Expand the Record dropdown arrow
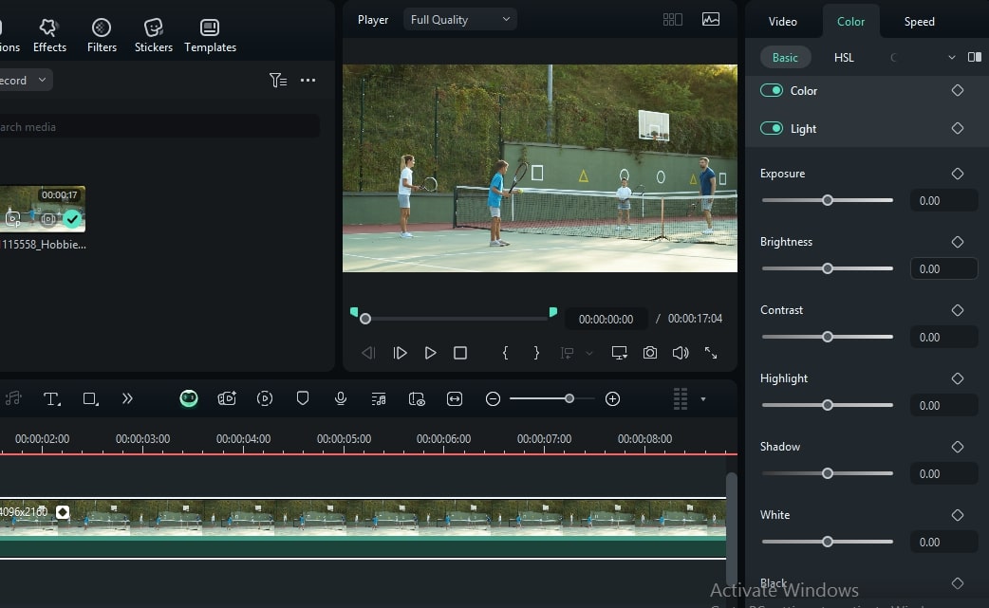The image size is (989, 608). pos(42,80)
